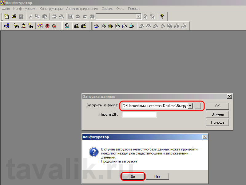Click the first enabled constructor wizard icon
Screen dimensions: 246x185
pos(96,26)
